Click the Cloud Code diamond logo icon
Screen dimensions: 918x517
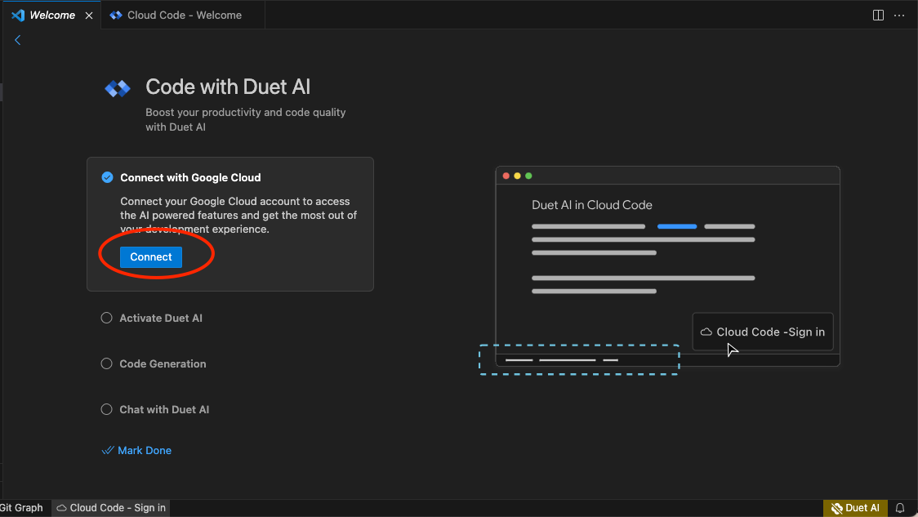[117, 88]
